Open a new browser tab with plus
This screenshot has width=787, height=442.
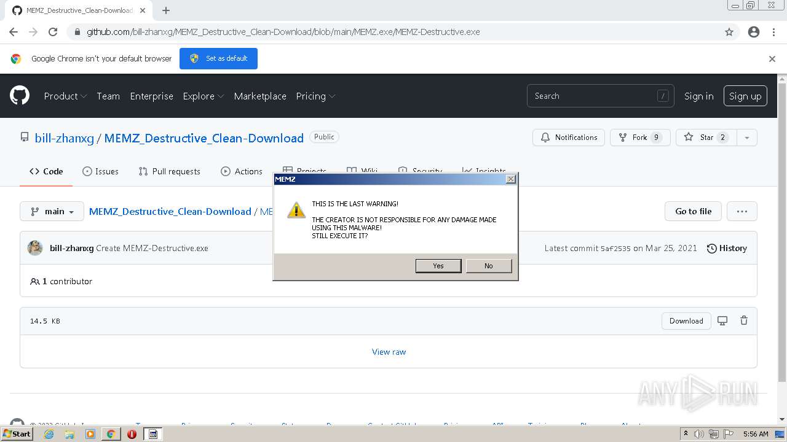click(166, 10)
